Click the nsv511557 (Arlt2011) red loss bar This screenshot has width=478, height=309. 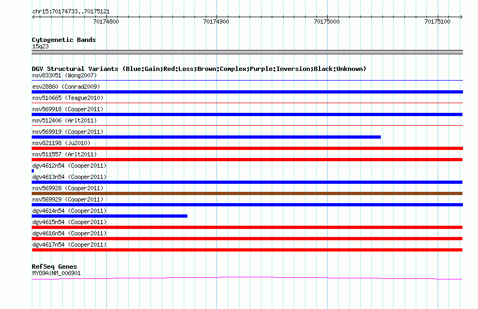point(247,160)
